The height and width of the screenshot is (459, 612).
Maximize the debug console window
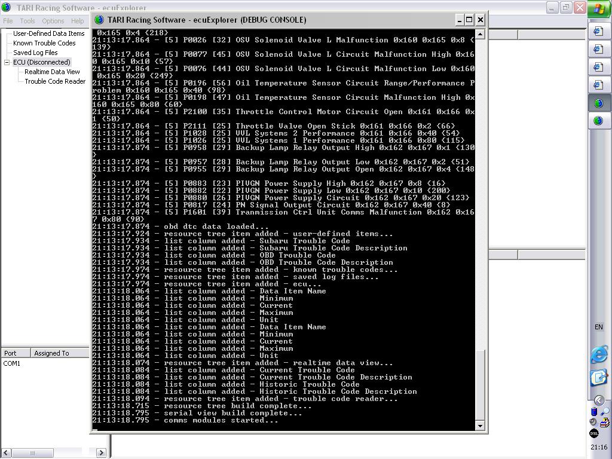(x=470, y=20)
